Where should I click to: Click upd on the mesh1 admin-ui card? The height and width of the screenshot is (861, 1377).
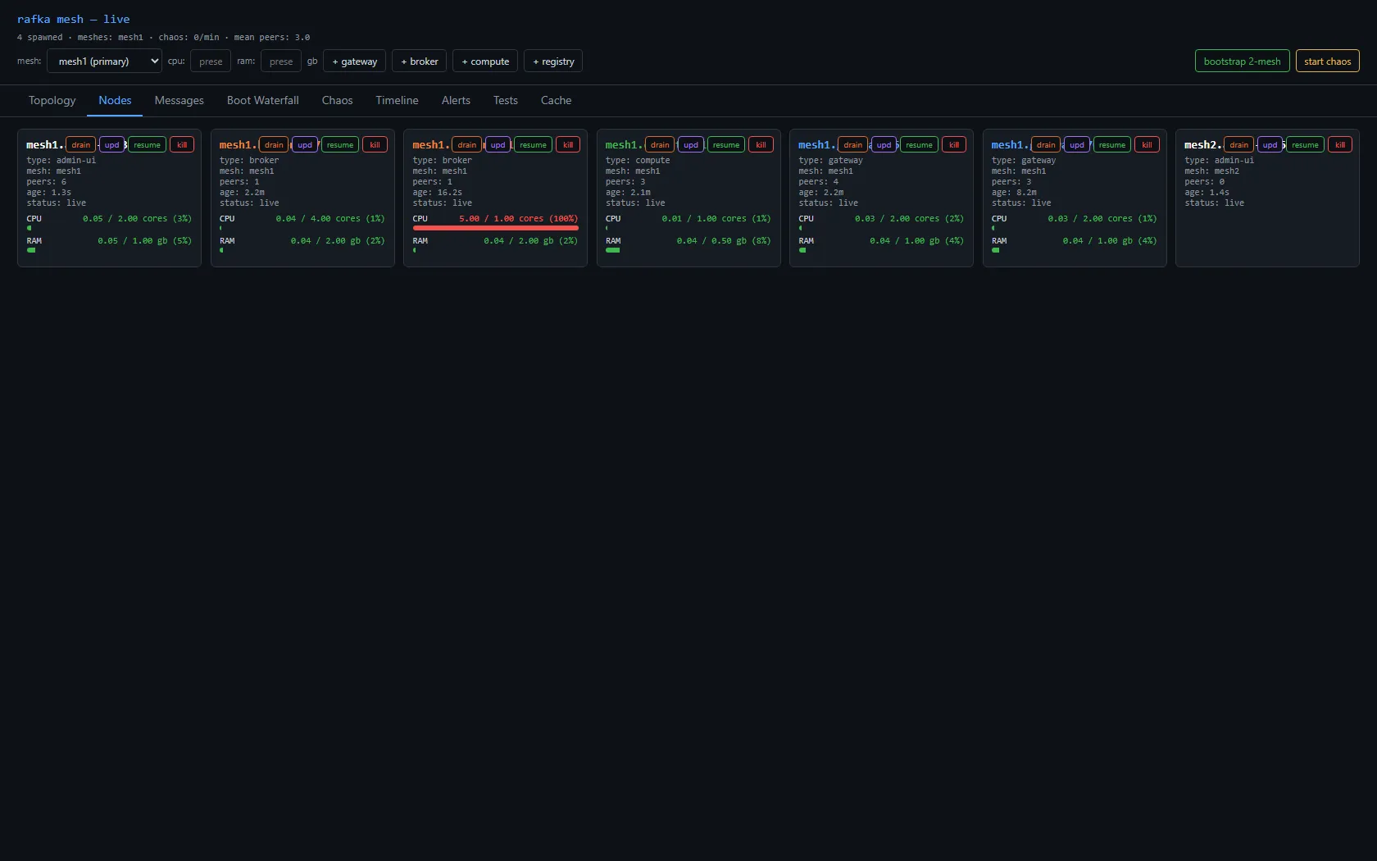pos(111,144)
